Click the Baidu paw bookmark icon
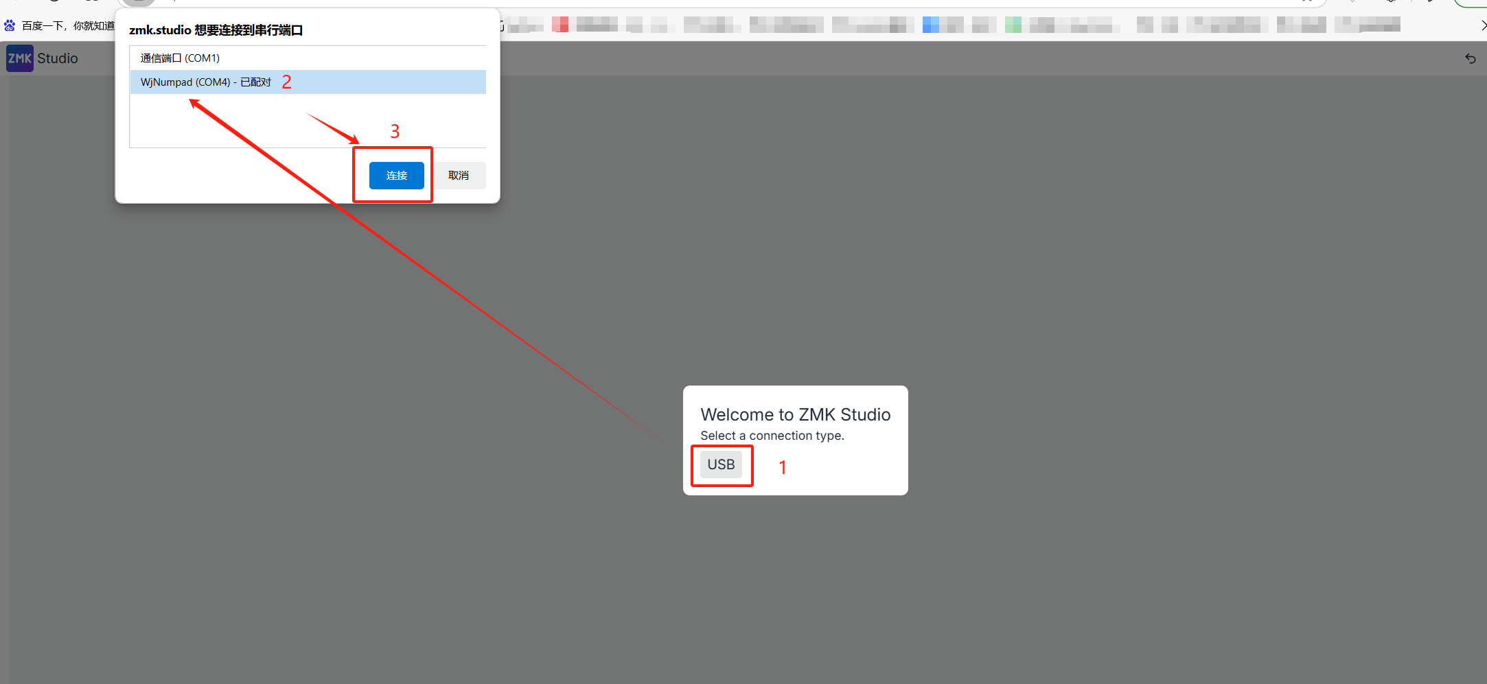Image resolution: width=1487 pixels, height=684 pixels. (x=10, y=25)
